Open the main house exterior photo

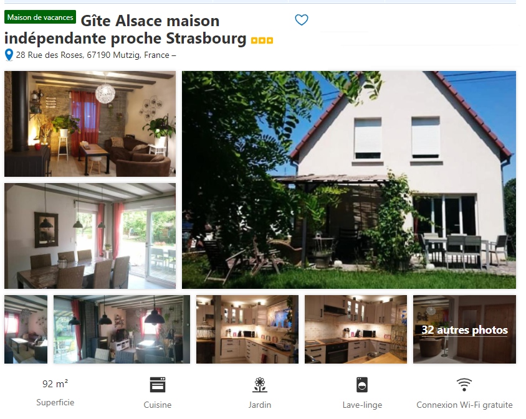[349, 180]
